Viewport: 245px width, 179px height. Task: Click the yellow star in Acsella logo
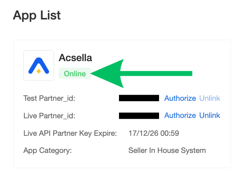[x=38, y=71]
